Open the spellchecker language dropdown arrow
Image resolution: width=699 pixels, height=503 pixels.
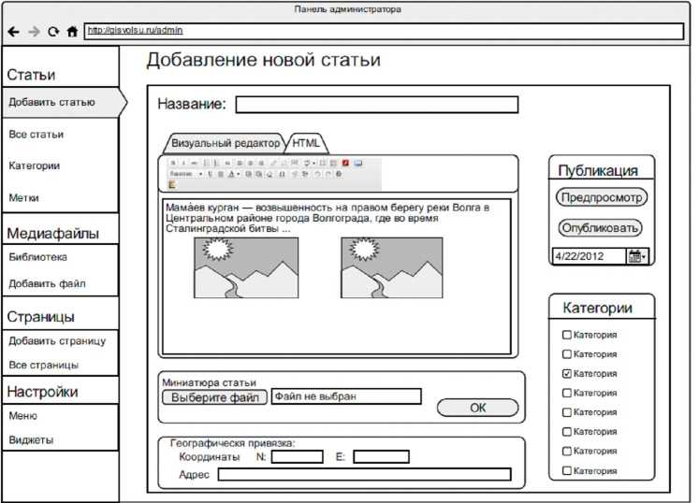313,163
